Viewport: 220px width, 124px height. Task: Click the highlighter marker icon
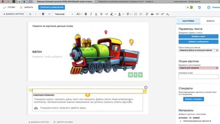112,14
